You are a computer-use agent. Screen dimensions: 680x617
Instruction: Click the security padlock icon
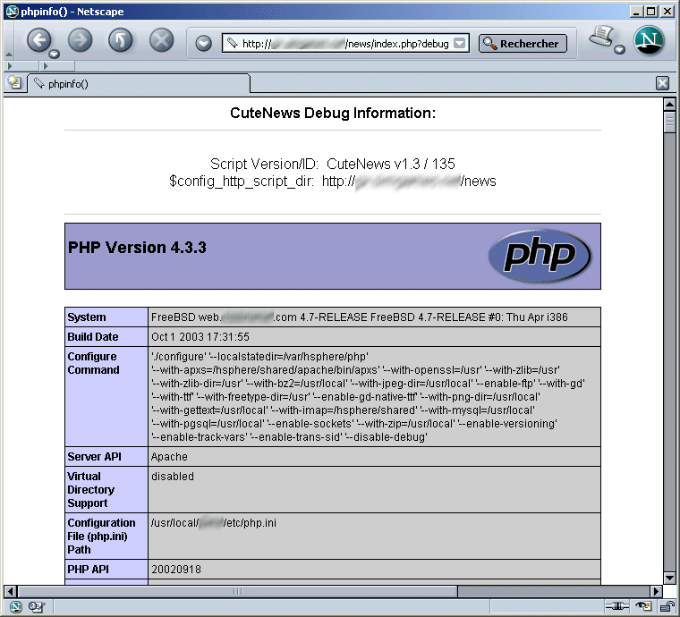tap(666, 607)
